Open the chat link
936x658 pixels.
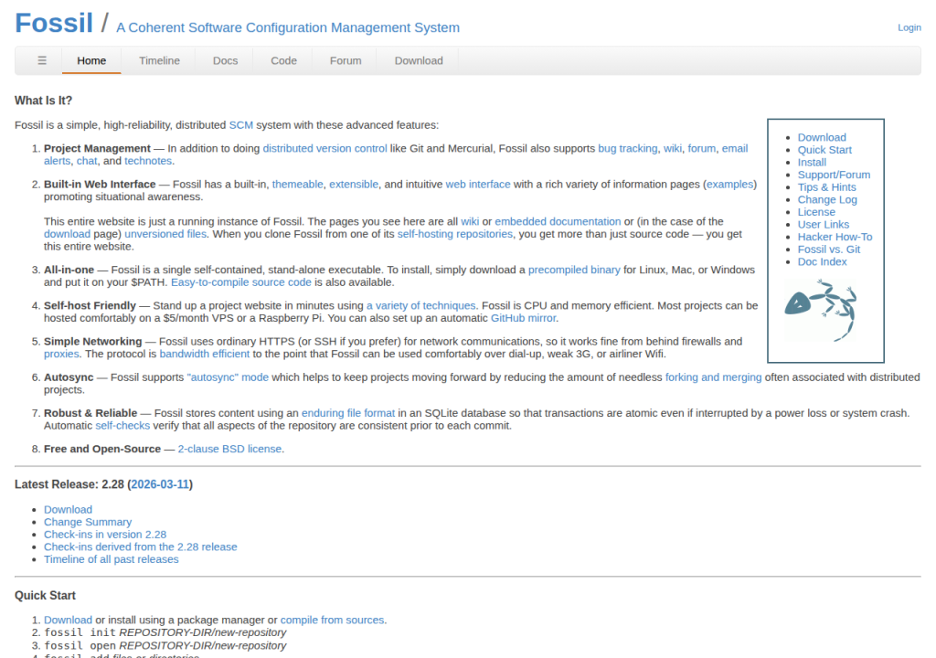tap(87, 161)
